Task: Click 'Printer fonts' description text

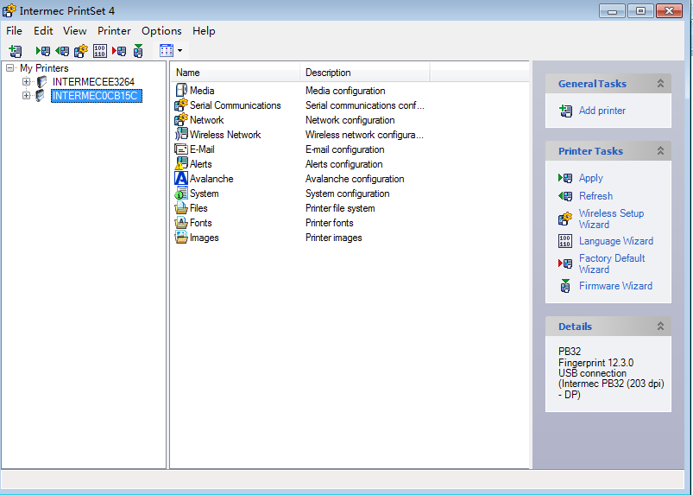Action: pyautogui.click(x=330, y=223)
